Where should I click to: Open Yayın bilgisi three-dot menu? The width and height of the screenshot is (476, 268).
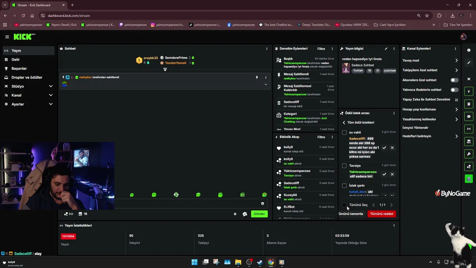pos(394,49)
